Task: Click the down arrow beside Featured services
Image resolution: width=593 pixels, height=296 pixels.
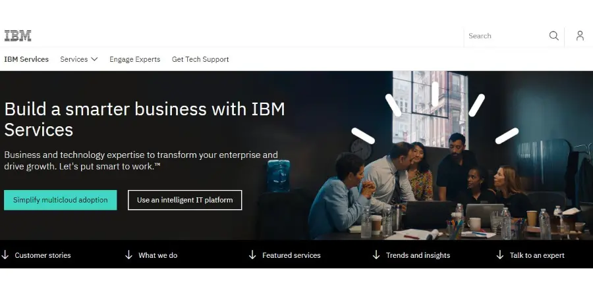Action: click(x=252, y=255)
